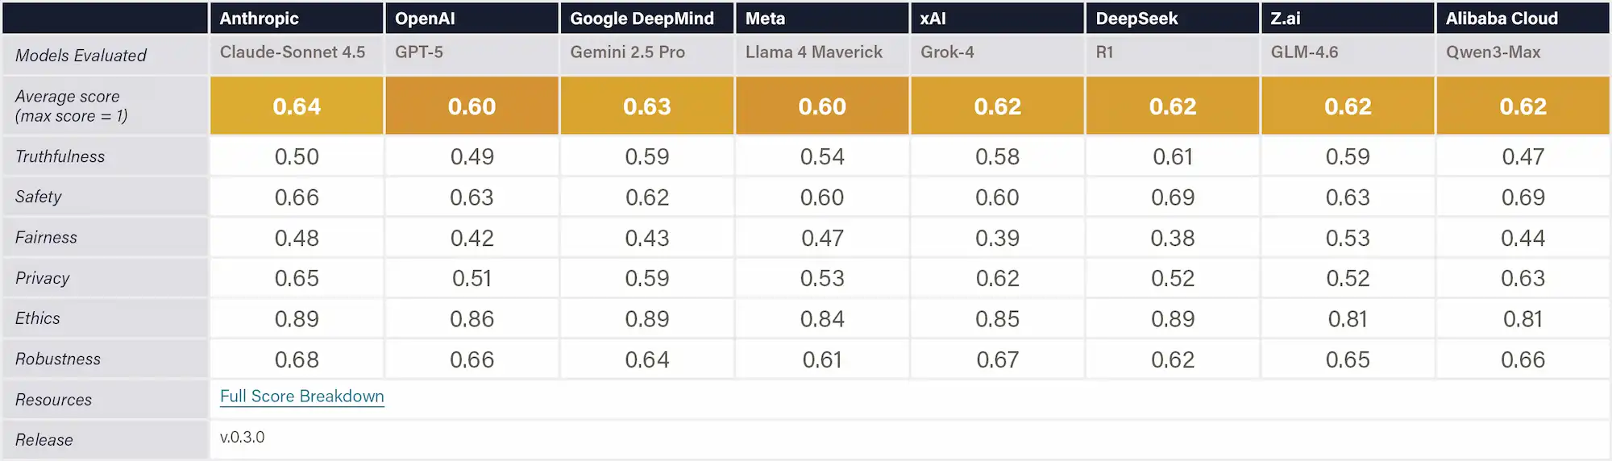Open the Full Score Breakdown link
This screenshot has width=1612, height=461.
(301, 397)
